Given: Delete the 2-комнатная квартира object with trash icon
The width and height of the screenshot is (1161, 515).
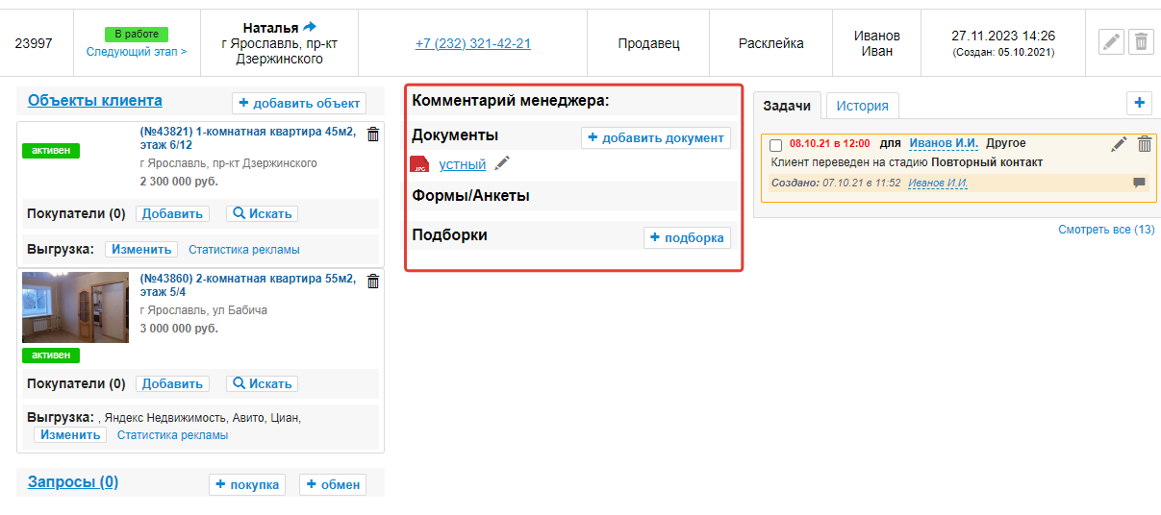Looking at the screenshot, I should point(373,282).
